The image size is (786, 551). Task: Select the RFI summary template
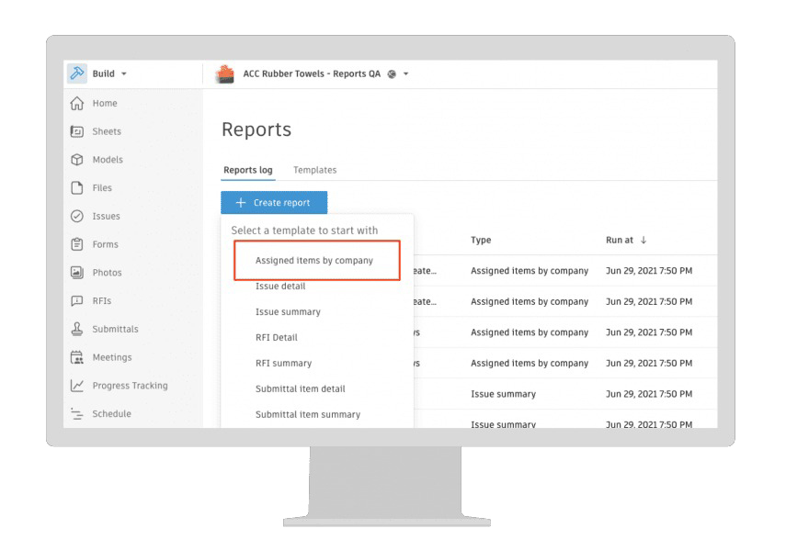283,363
